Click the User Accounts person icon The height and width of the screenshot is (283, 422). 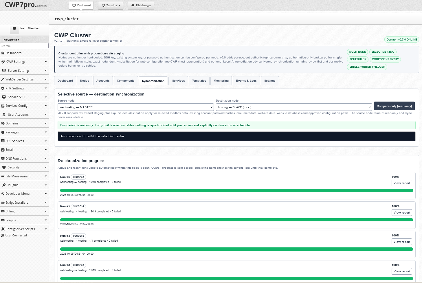pos(4,115)
